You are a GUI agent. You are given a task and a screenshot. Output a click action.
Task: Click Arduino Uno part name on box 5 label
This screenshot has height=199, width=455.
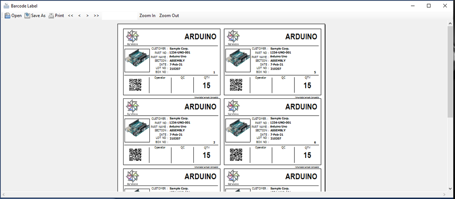[x=278, y=56]
